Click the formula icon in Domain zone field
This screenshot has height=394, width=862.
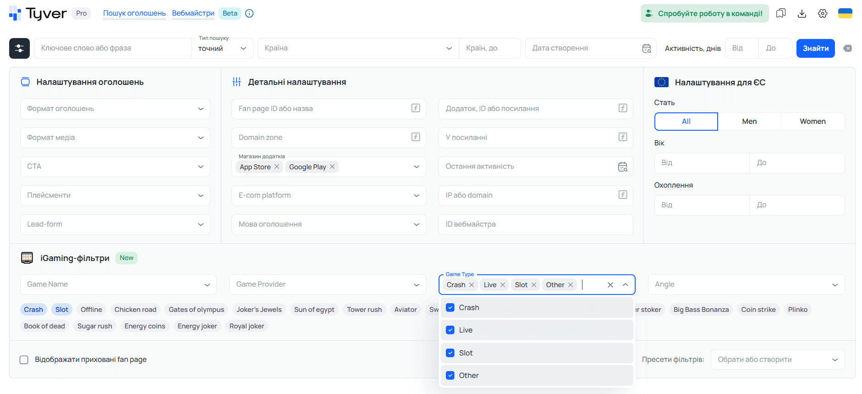[416, 137]
